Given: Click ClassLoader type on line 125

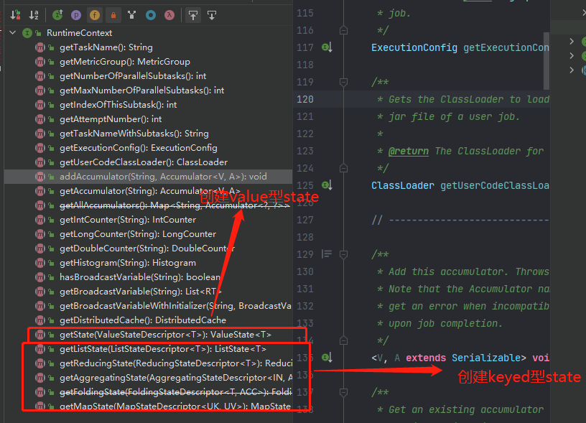Looking at the screenshot, I should tap(403, 185).
